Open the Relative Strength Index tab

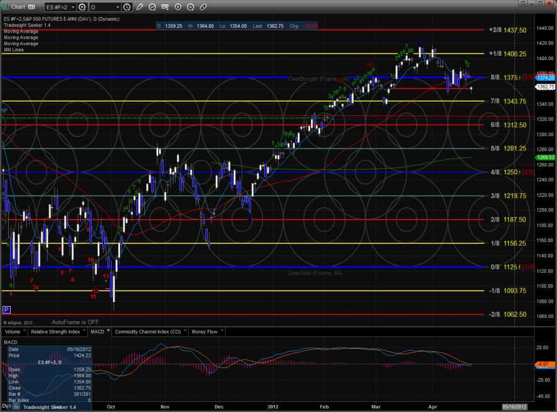click(x=55, y=331)
